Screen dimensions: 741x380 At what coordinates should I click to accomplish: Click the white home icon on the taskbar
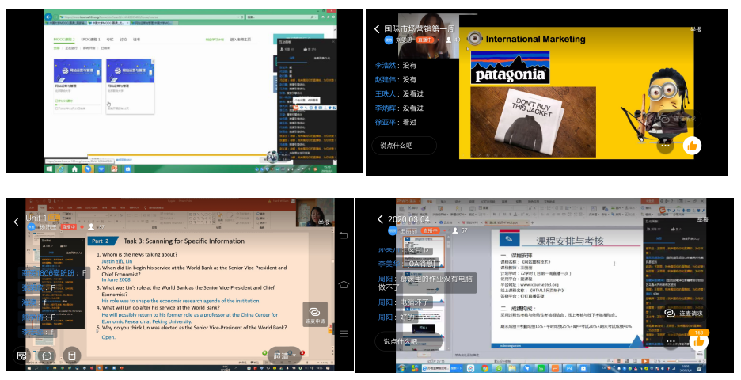[74, 169]
